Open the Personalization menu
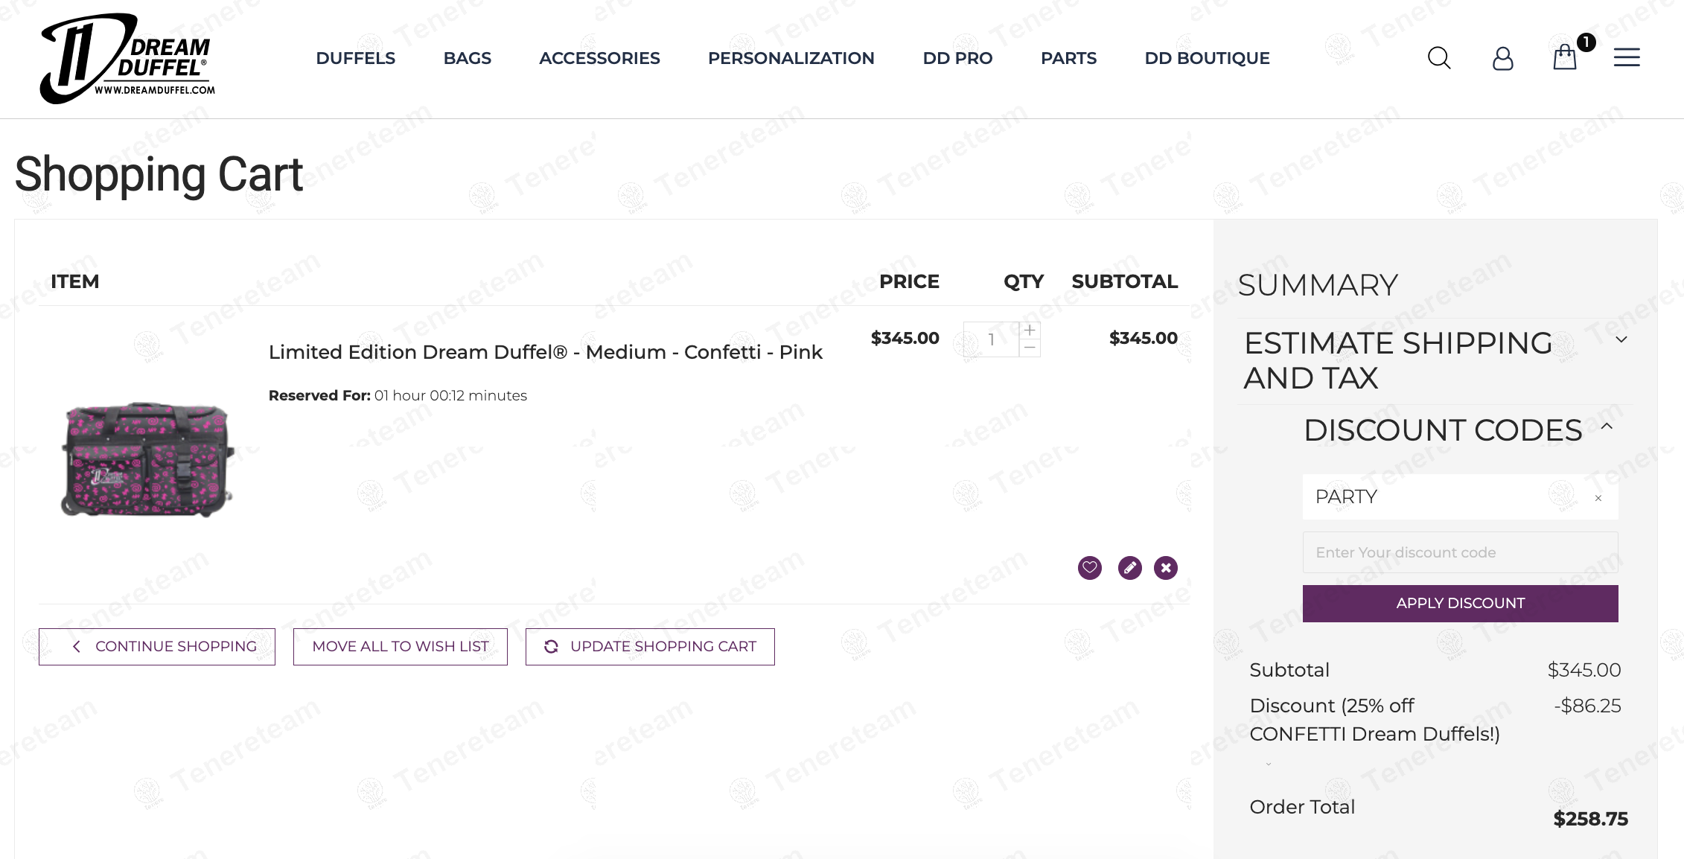This screenshot has height=859, width=1684. pyautogui.click(x=791, y=58)
